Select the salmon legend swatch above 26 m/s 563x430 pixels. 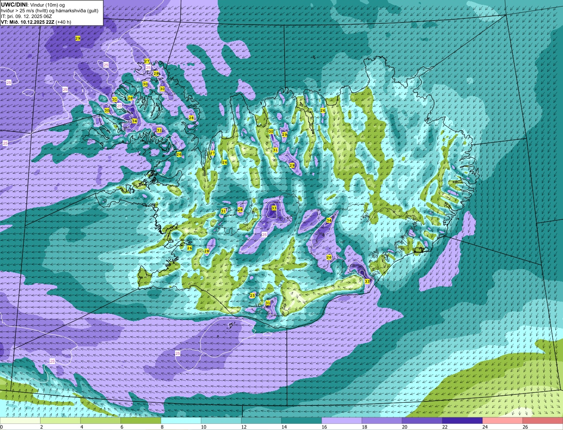(x=543, y=421)
